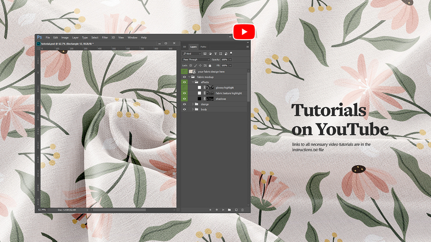Switch to the 3D tab
The width and height of the screenshot is (431, 242).
coord(184,47)
